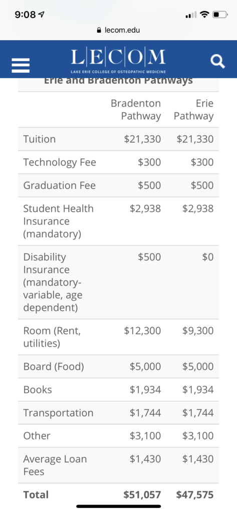Tap the location arrow next to time

[42, 15]
